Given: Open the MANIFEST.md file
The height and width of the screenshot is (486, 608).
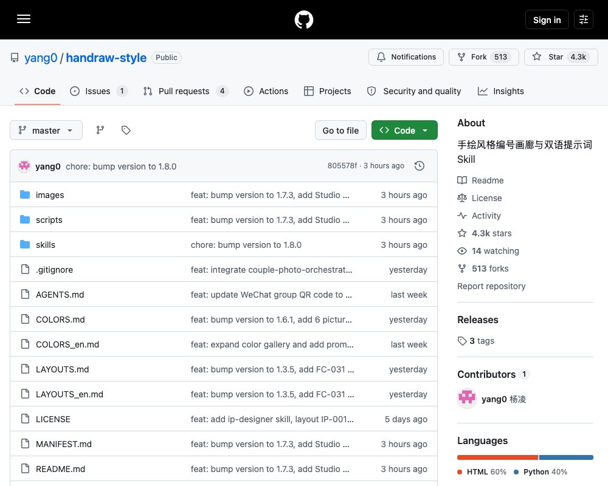Looking at the screenshot, I should (x=64, y=443).
